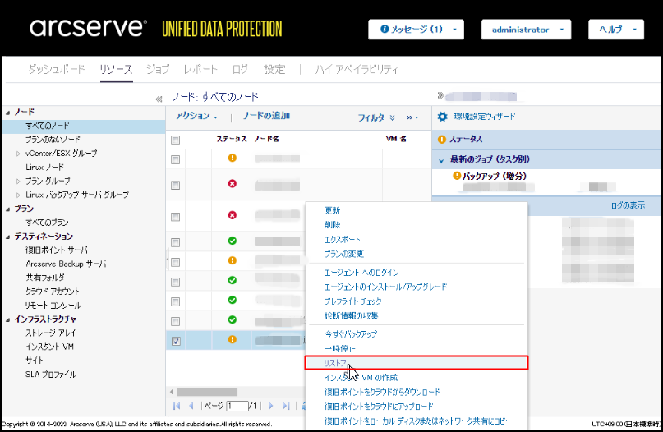Open the アクション dropdown menu
663x432 pixels.
pos(196,116)
